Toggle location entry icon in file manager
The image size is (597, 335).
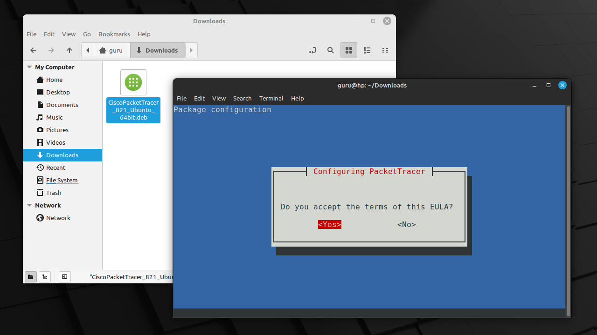[x=312, y=50]
